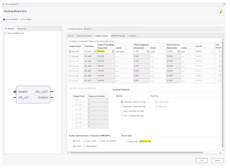Clear the requested output frequency for clk_out1
The image size is (230, 168).
click(113, 52)
